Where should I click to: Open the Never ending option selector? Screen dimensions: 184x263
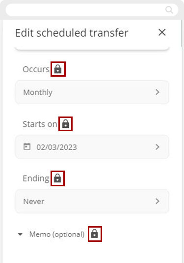(92, 201)
